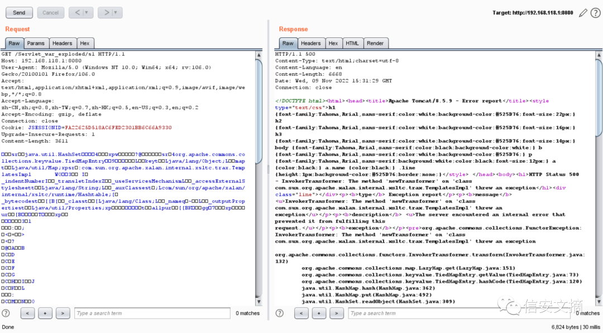
Task: Click the LazyMap.get stack trace line
Action: 408,268
